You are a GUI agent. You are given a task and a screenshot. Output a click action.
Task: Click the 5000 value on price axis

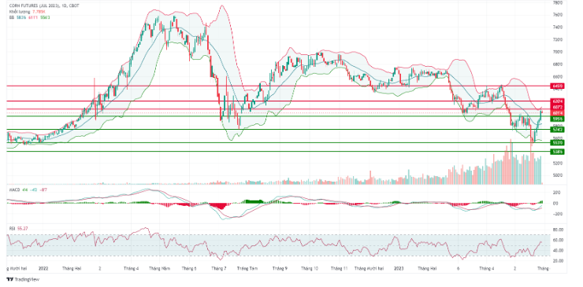(557, 175)
